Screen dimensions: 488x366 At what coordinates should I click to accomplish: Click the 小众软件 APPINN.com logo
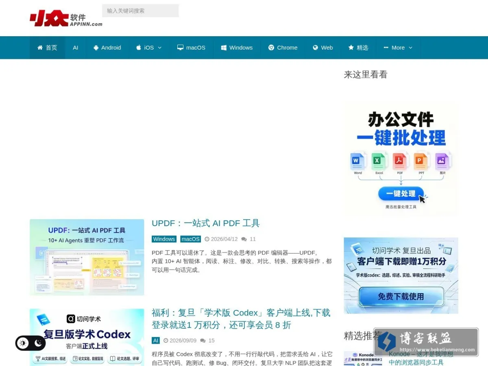(66, 18)
